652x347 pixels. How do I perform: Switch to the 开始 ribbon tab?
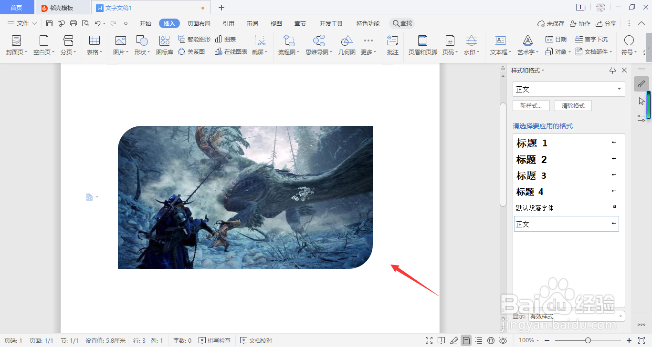point(146,23)
